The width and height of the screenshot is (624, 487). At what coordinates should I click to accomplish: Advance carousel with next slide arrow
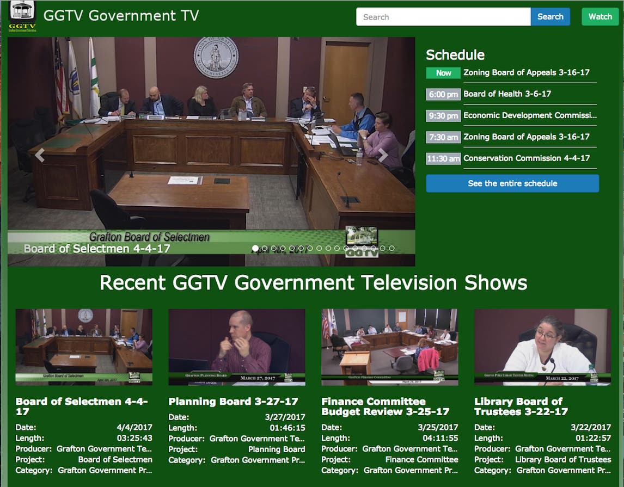(383, 156)
